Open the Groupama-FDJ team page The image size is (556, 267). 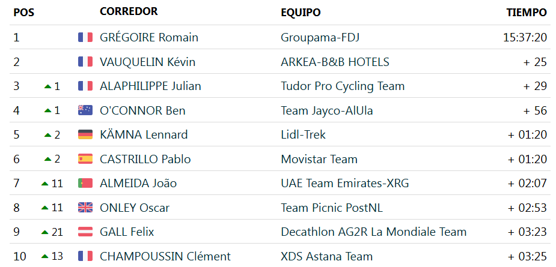pos(320,38)
